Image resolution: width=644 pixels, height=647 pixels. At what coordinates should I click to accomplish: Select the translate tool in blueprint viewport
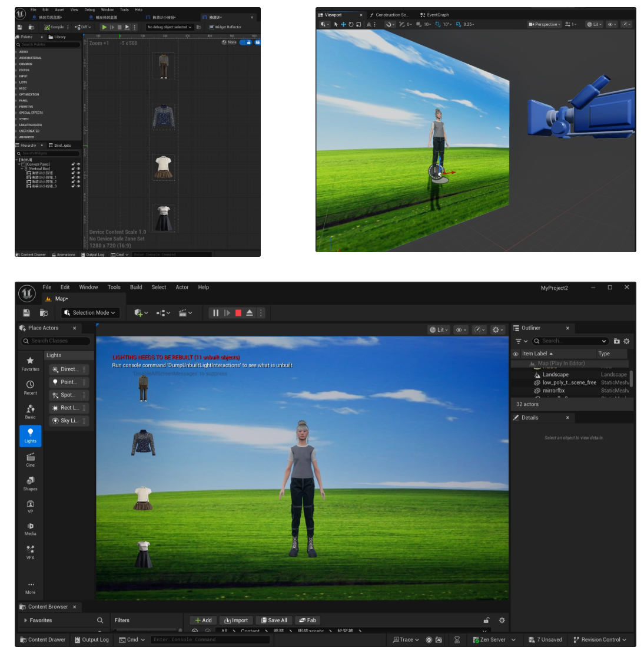click(x=343, y=24)
